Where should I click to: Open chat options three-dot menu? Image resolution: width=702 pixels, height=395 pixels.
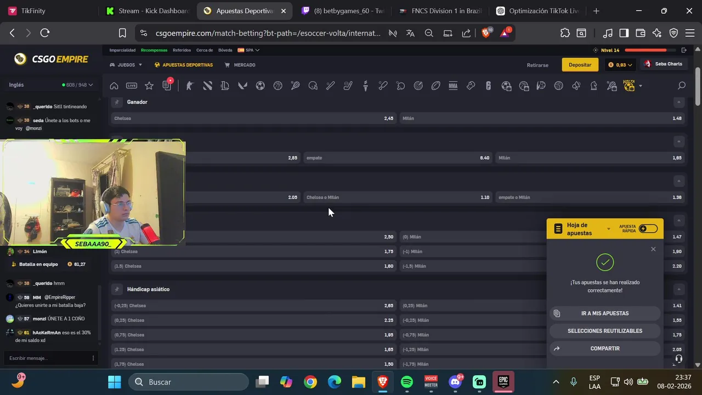pos(93,358)
